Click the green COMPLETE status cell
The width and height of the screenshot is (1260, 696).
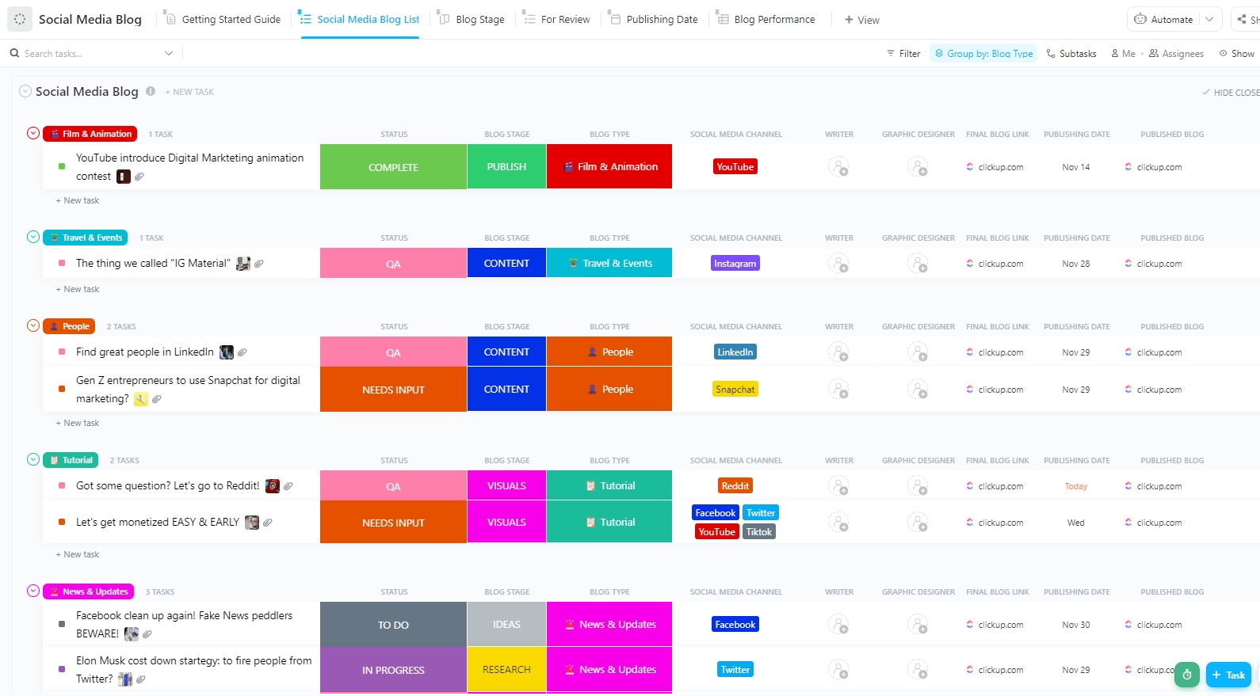(x=393, y=167)
